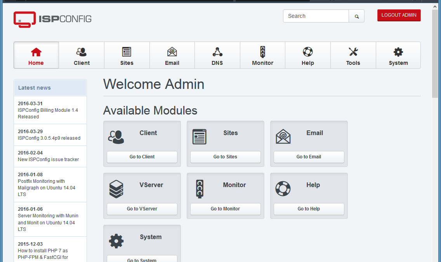Click the Sites module card icon
Viewport: 441px width, 262px height.
coord(200,137)
